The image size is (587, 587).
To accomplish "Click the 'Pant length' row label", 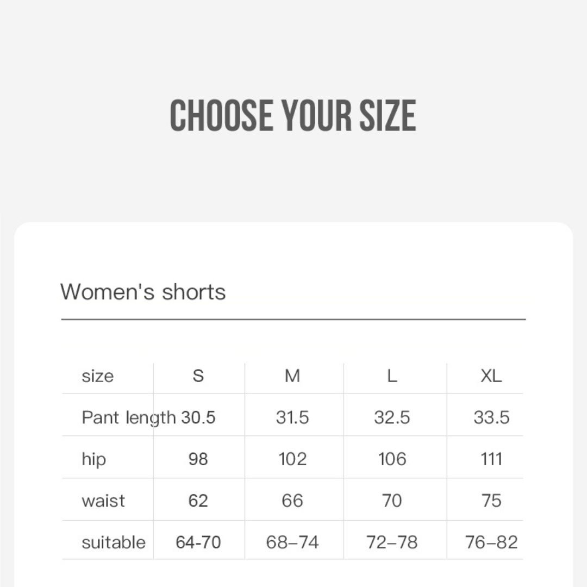I will tap(128, 417).
